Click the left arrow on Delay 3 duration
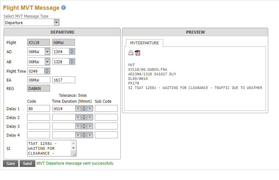279x180 pixels. point(78,126)
